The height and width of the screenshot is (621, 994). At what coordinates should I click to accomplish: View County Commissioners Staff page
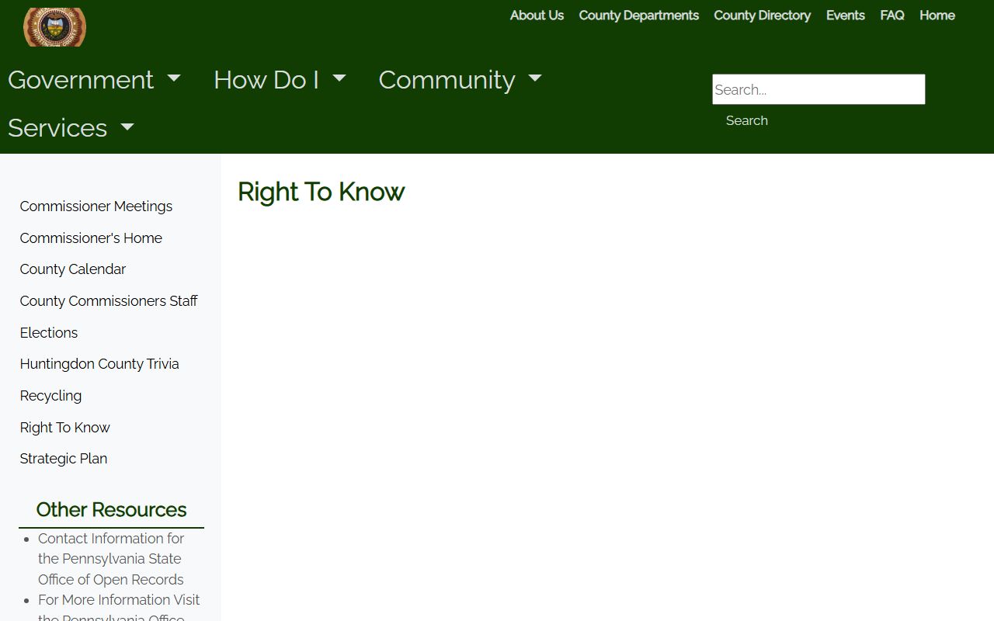pos(109,301)
